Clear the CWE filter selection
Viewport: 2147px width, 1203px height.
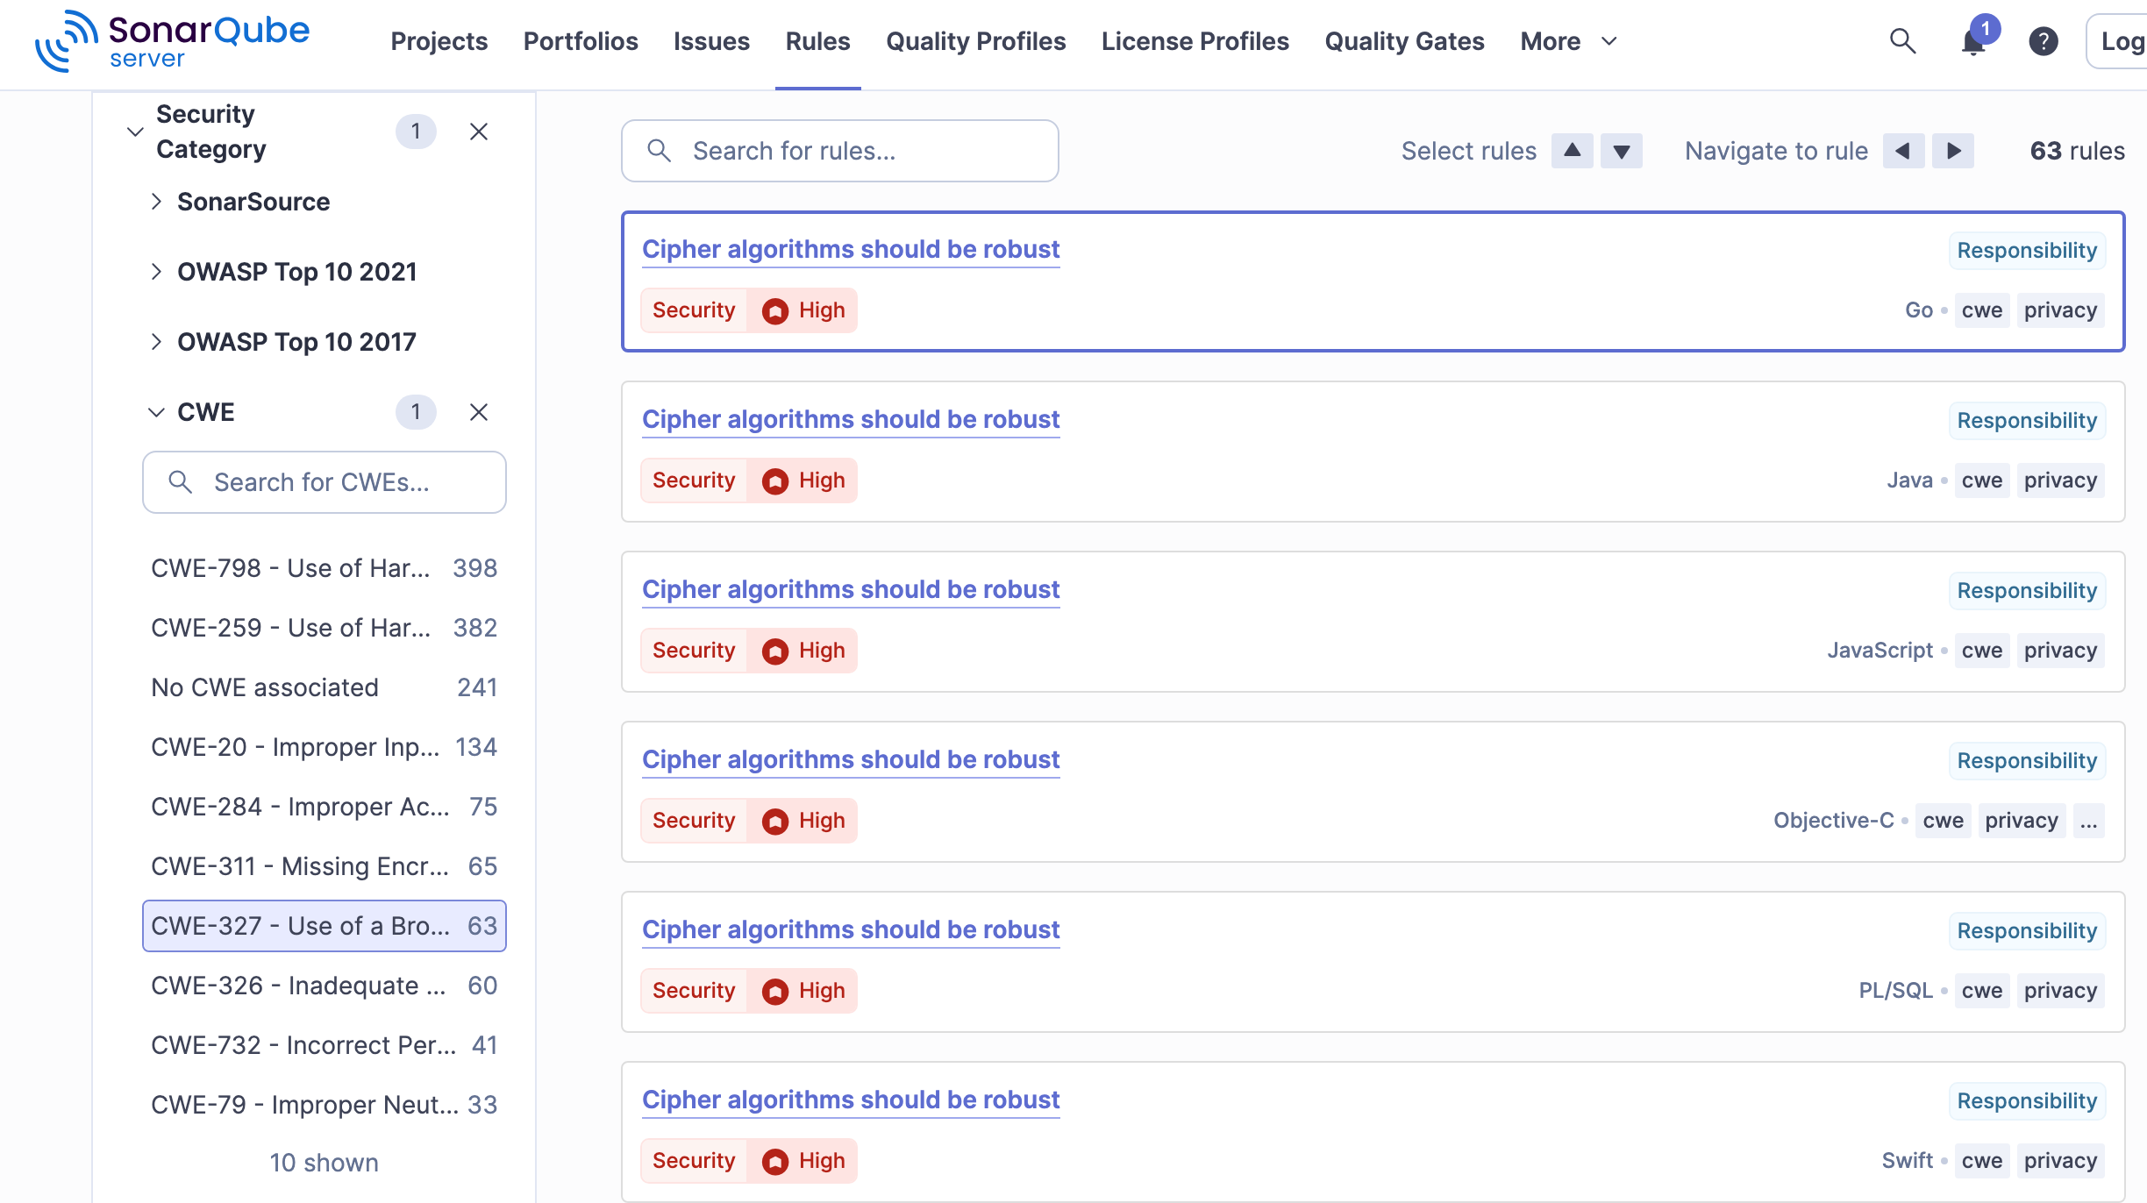click(x=479, y=412)
